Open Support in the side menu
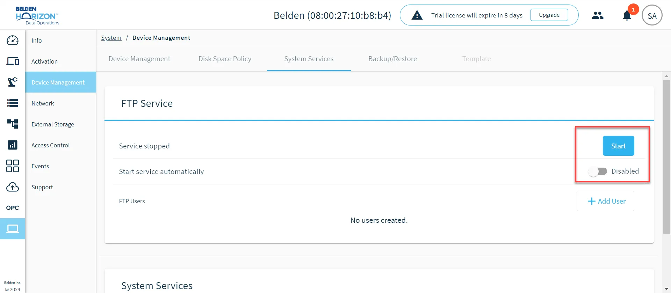The image size is (671, 293). click(60, 187)
